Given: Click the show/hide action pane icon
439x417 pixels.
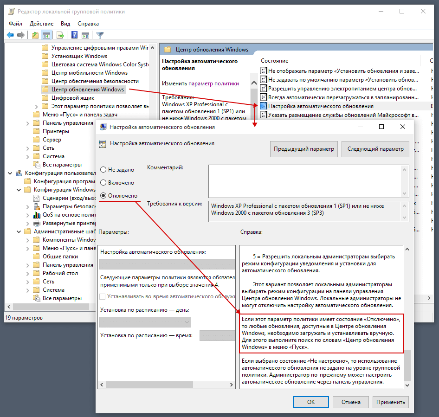Looking at the screenshot, I should [85, 35].
